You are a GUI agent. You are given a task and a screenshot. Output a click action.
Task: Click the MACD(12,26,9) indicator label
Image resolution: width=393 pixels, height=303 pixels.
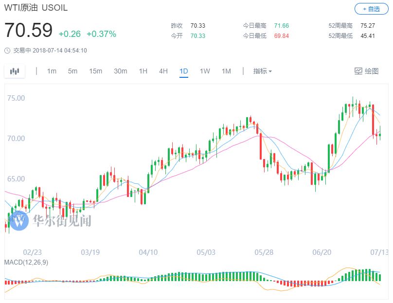pyautogui.click(x=26, y=262)
